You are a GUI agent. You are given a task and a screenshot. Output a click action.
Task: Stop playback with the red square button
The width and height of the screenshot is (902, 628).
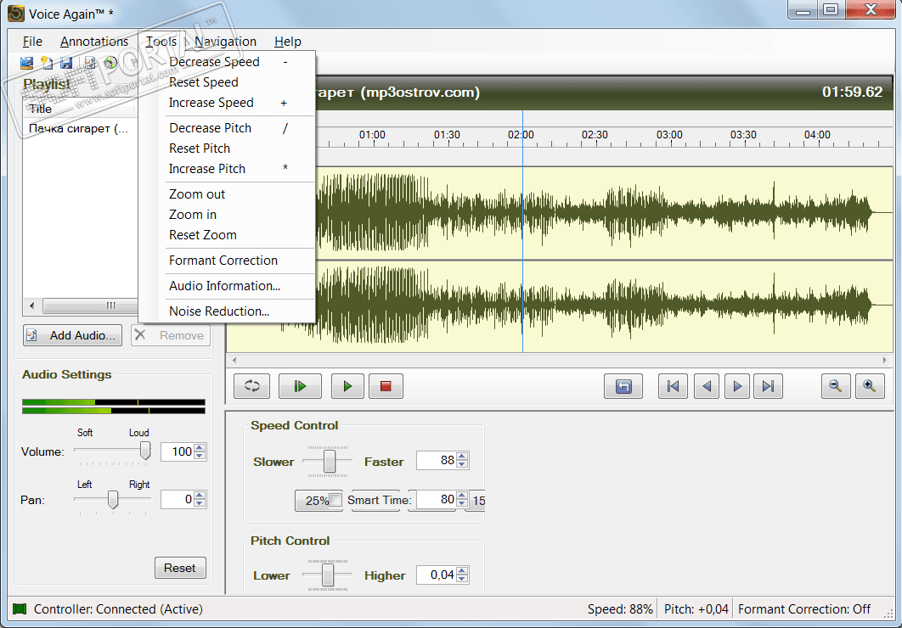(385, 386)
